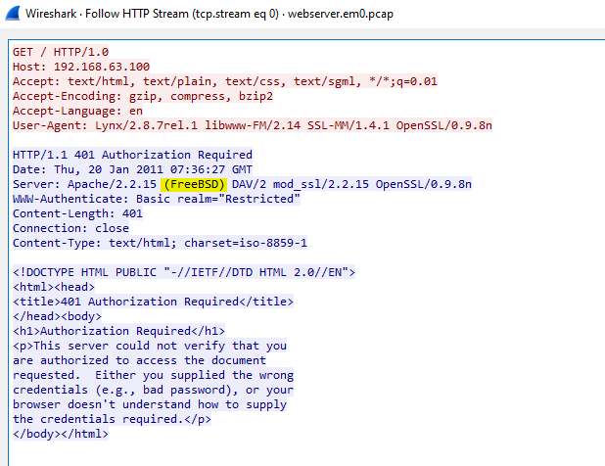Click the 'are authorized to access the document' line
The width and height of the screenshot is (605, 466).
[x=139, y=360]
